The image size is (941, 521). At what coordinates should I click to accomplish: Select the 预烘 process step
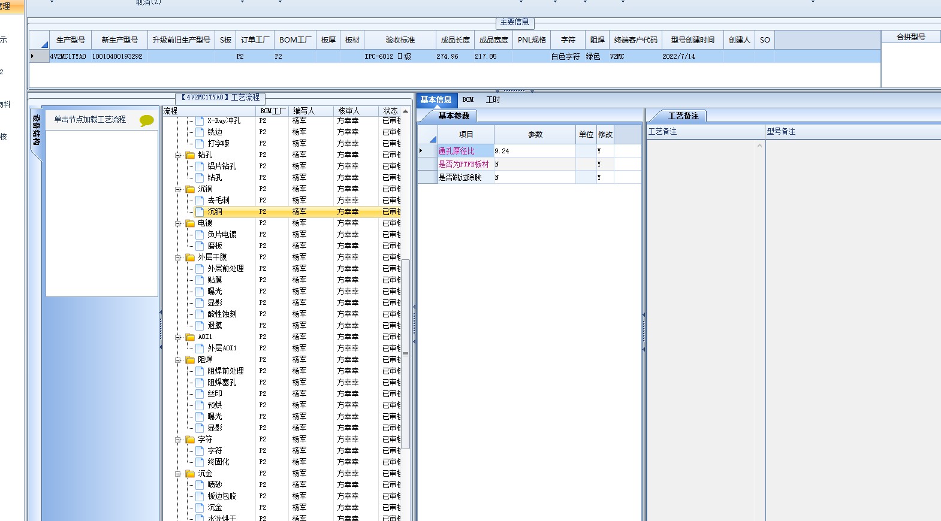pos(215,405)
